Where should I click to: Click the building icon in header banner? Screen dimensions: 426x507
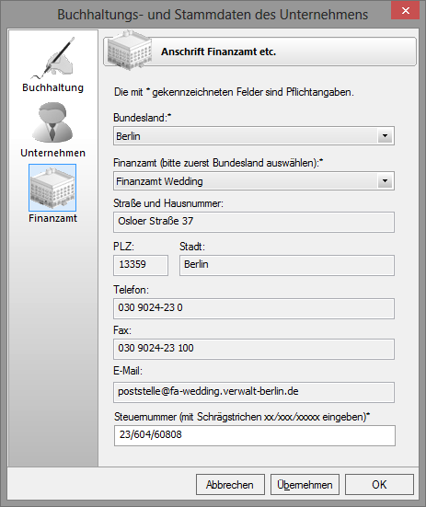[130, 51]
